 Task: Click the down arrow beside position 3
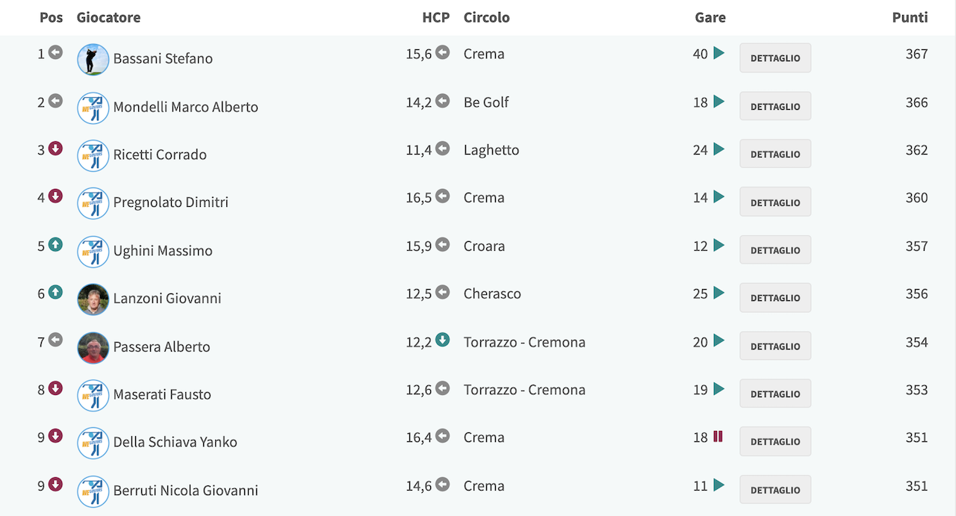click(x=55, y=149)
